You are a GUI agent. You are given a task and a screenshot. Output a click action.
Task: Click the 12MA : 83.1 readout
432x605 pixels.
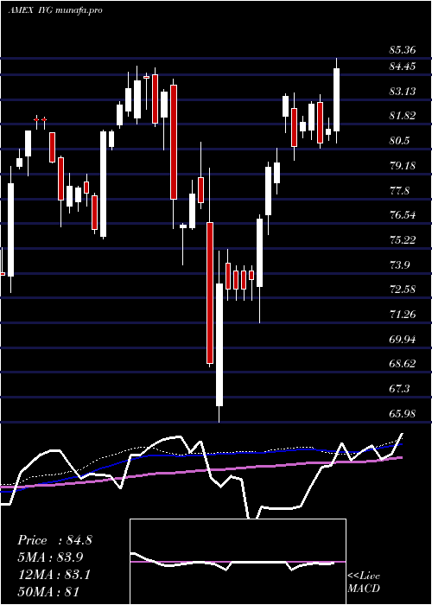coord(54,575)
